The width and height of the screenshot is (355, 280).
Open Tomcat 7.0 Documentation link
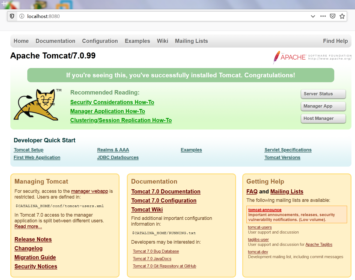166,191
